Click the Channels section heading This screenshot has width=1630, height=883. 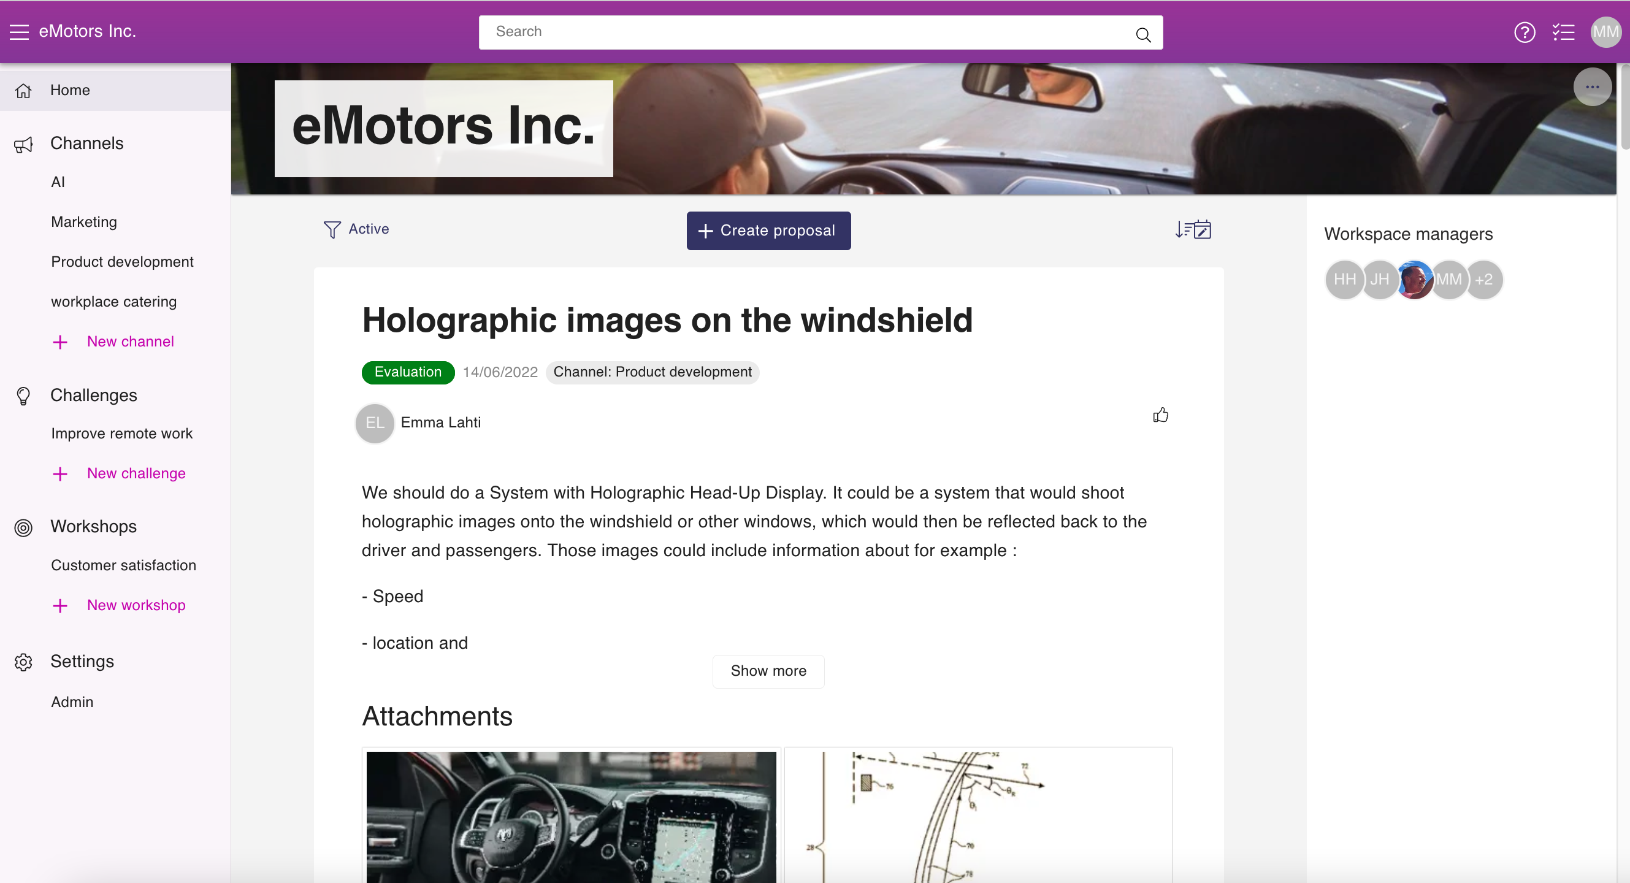(x=86, y=143)
